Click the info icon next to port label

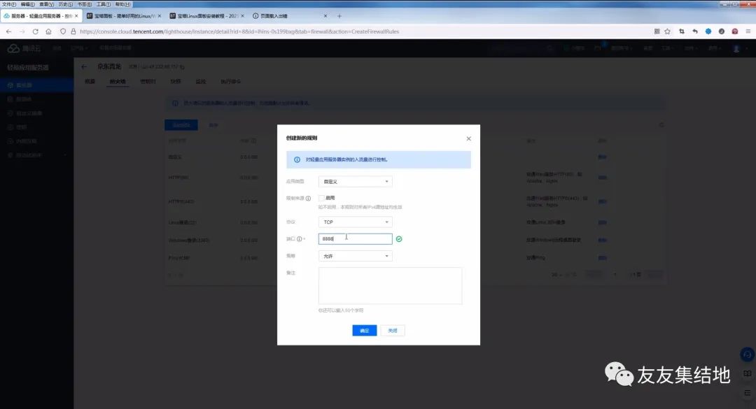pyautogui.click(x=299, y=239)
